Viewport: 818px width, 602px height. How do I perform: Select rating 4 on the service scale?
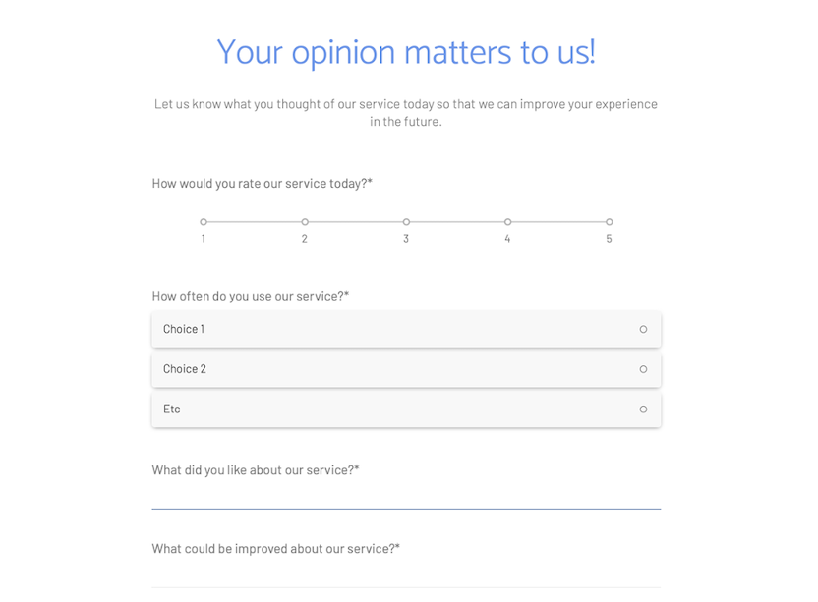point(507,221)
